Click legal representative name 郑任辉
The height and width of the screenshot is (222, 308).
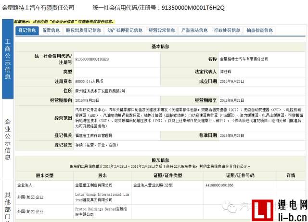pos(225,72)
